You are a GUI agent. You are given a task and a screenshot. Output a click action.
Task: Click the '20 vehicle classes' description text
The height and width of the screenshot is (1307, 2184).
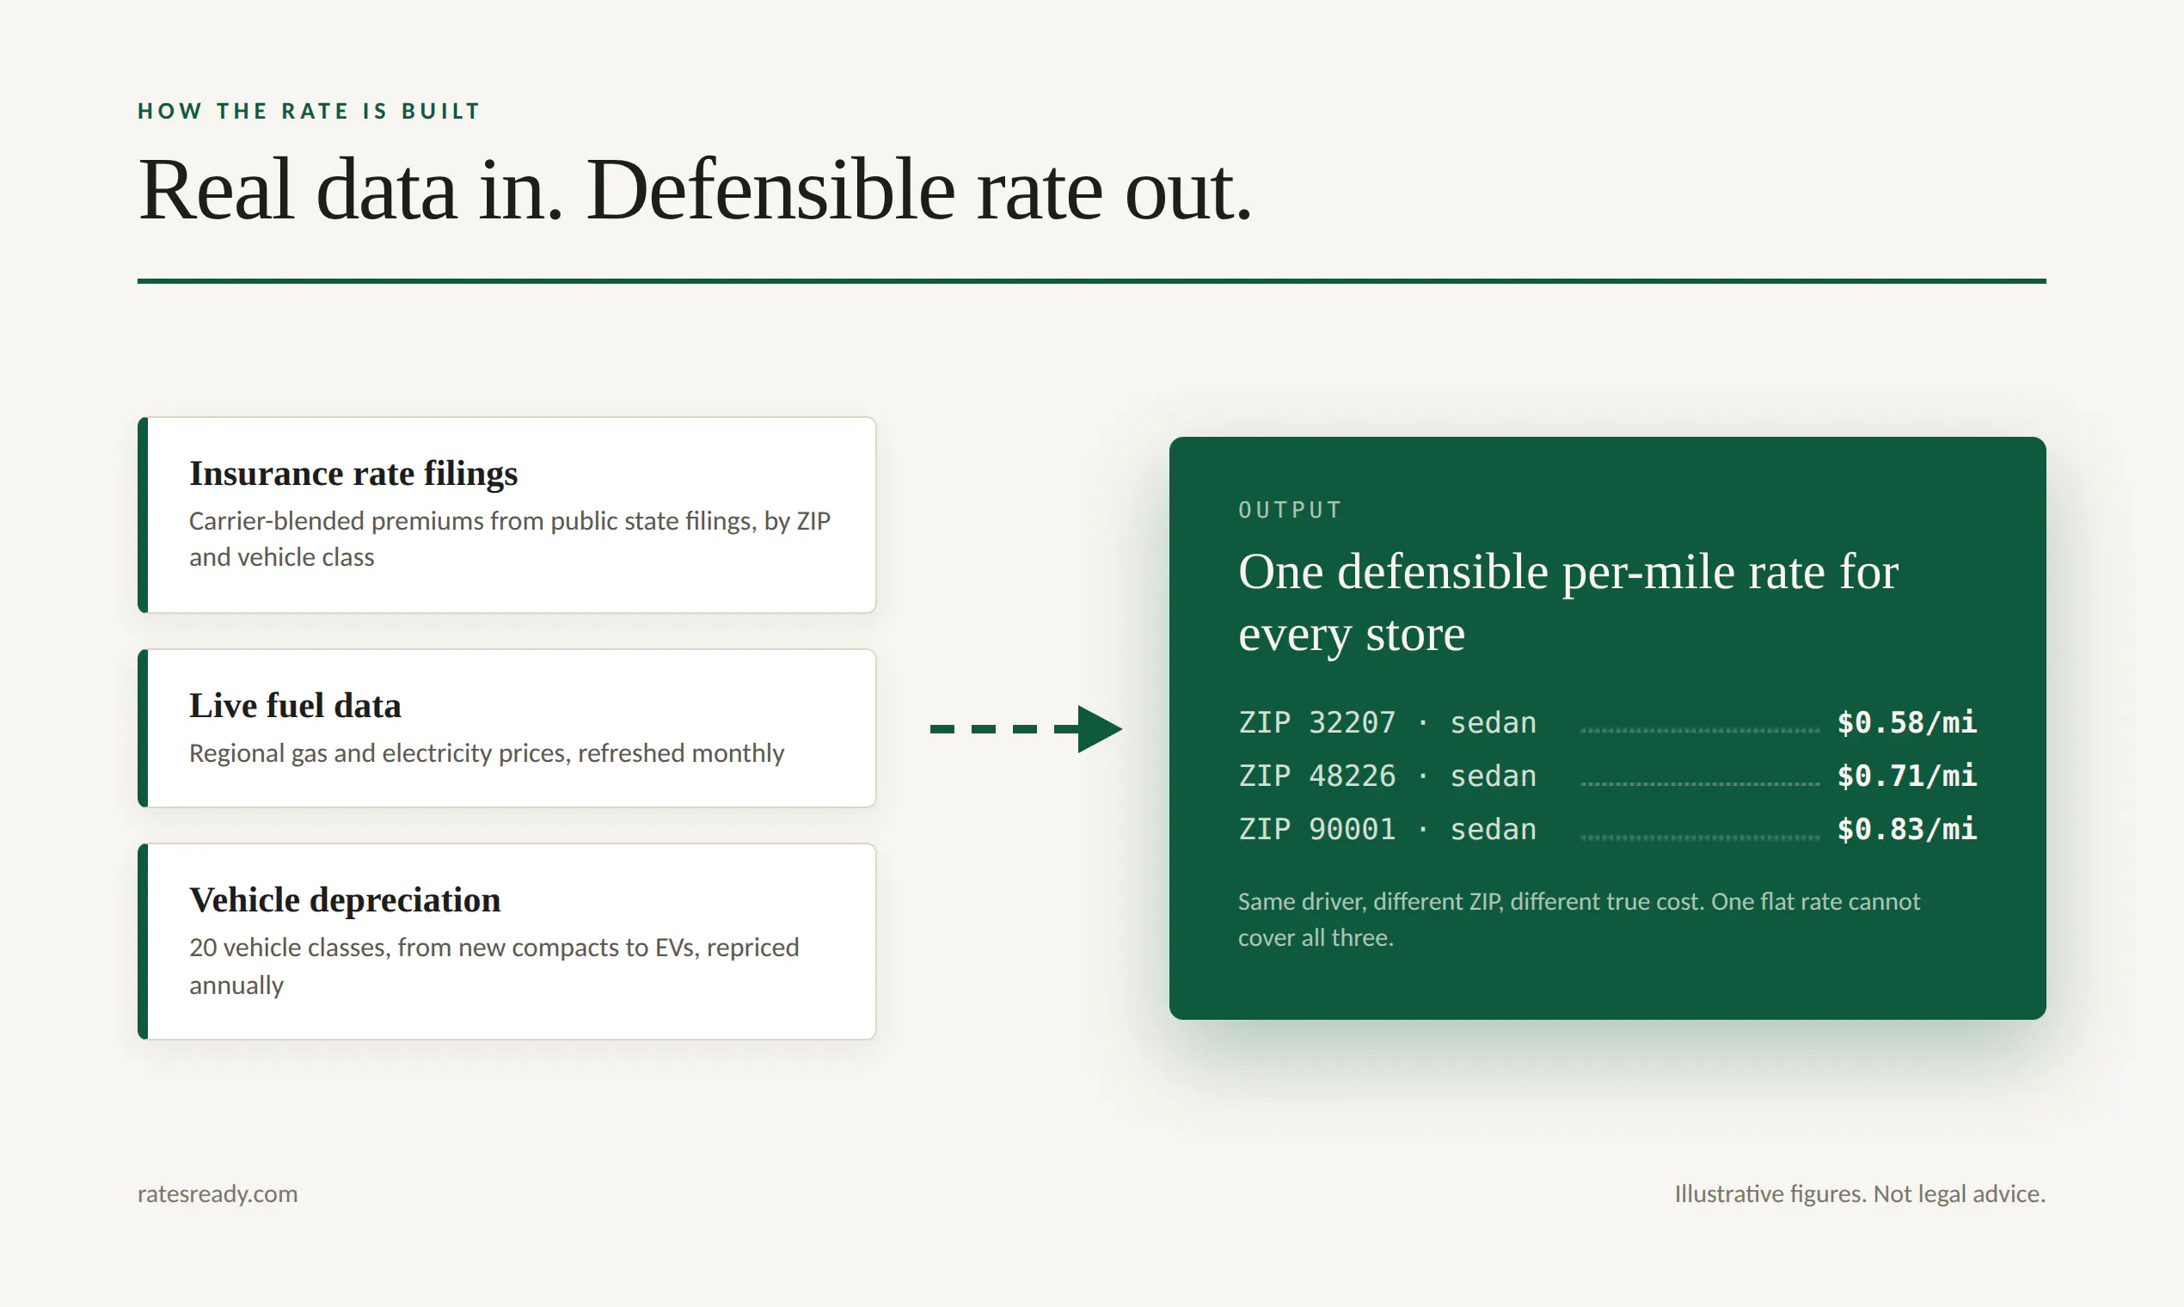[494, 966]
